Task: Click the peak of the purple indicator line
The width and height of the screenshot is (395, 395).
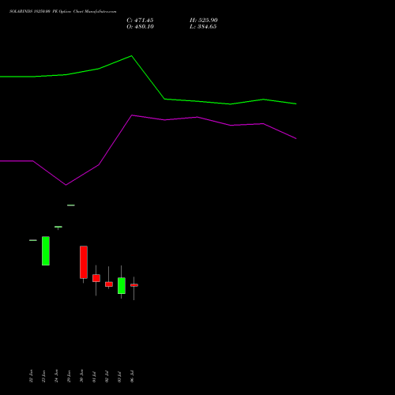Action: (x=132, y=115)
